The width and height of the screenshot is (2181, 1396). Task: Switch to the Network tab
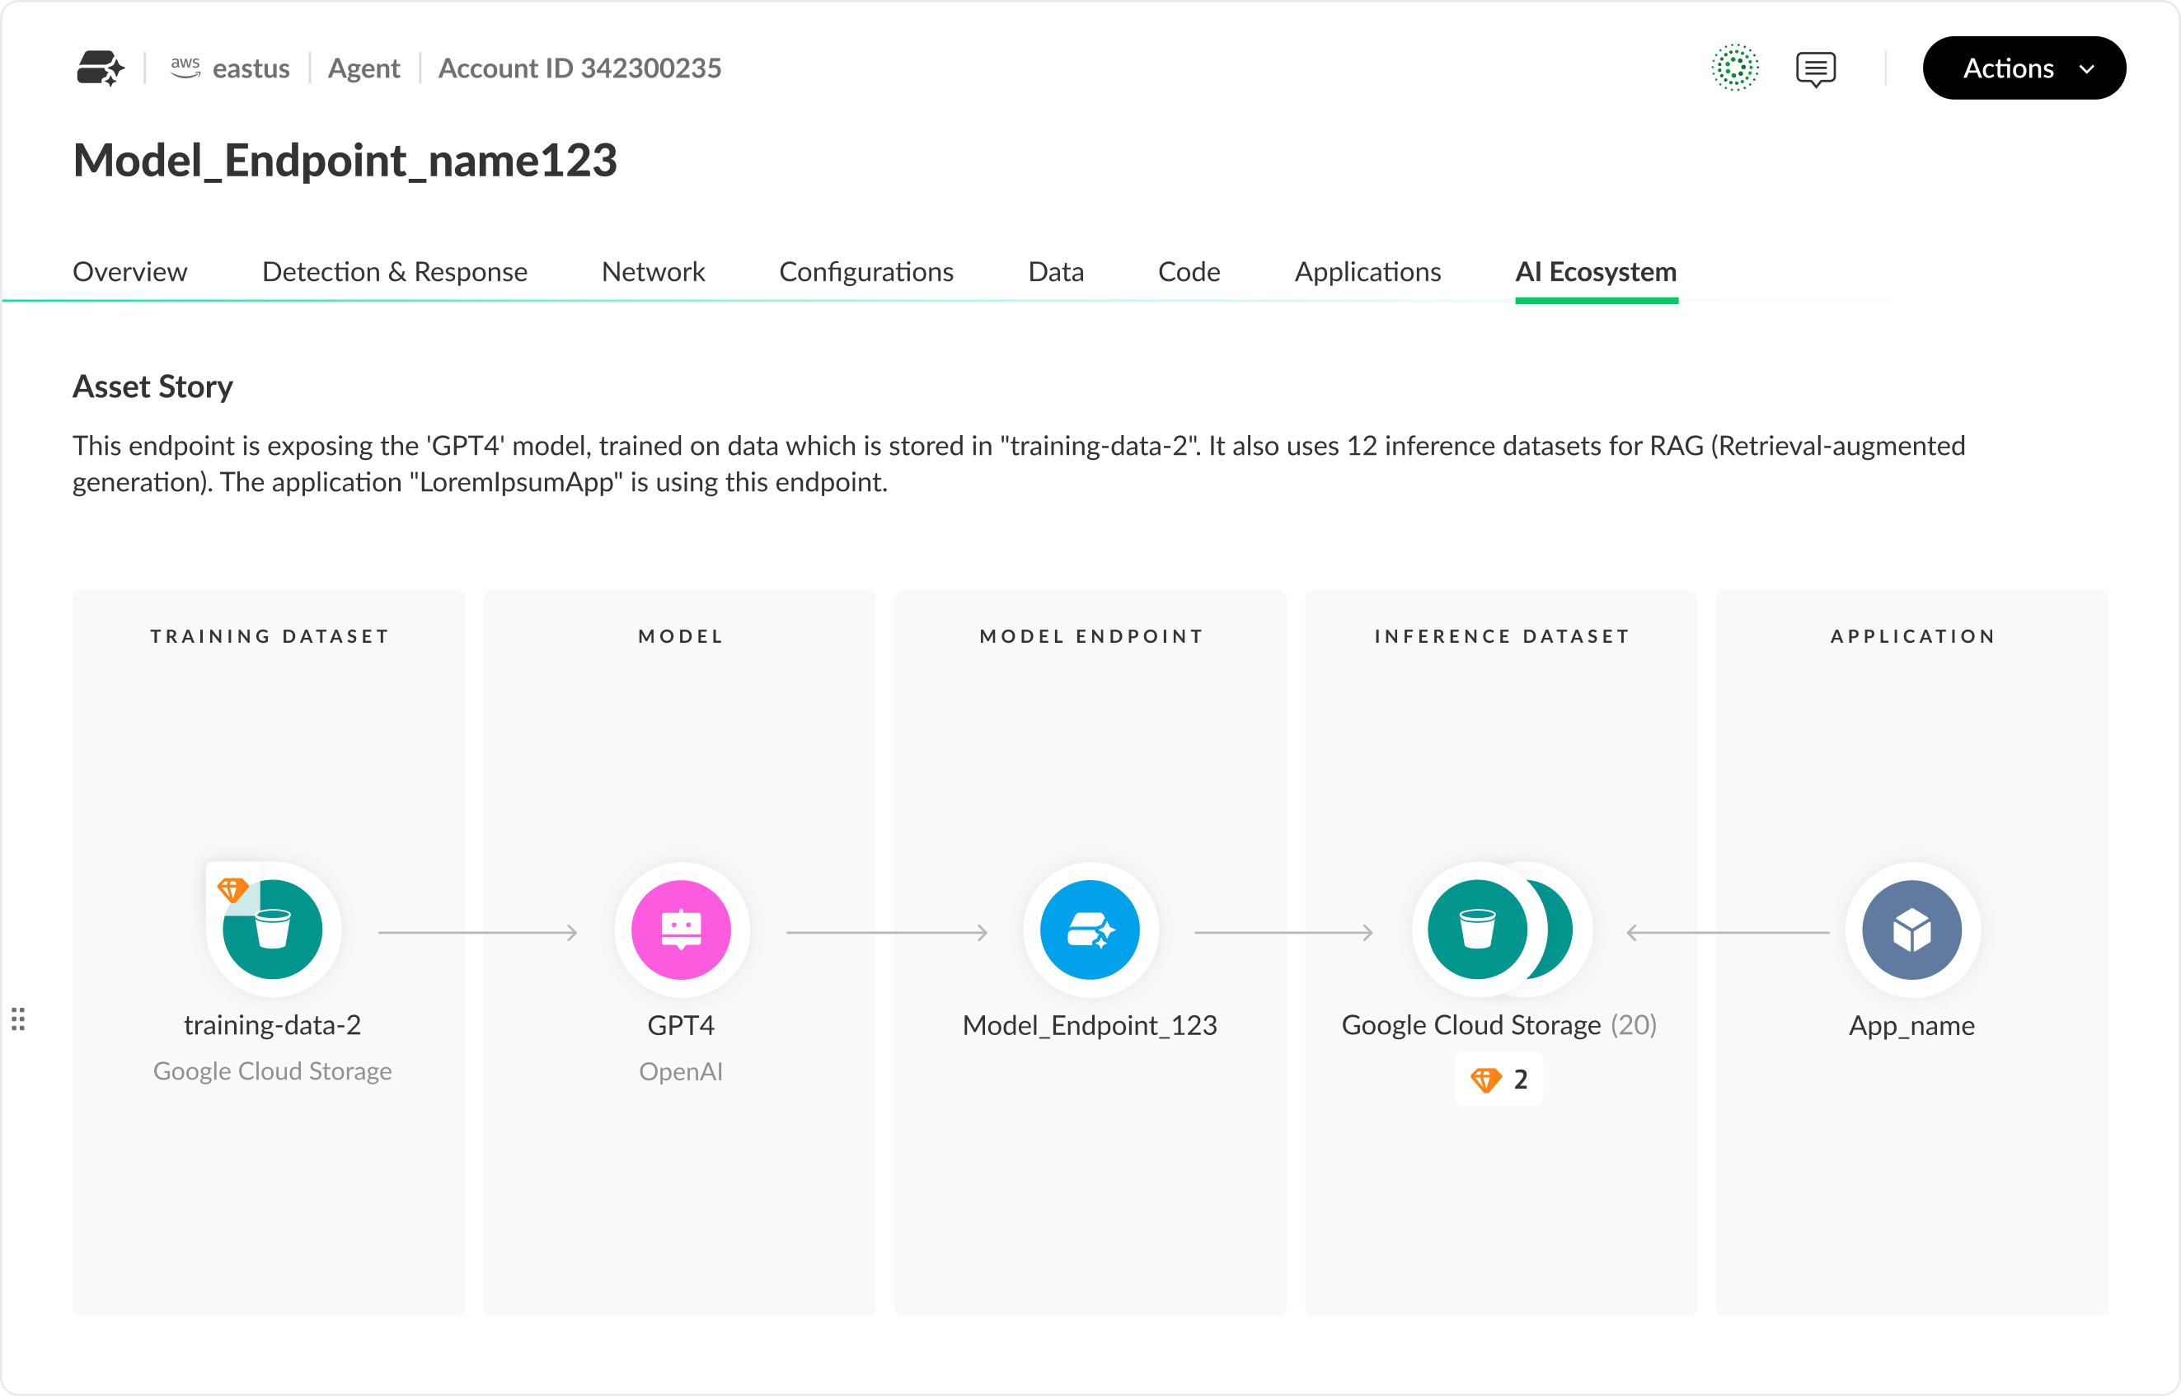(x=653, y=271)
